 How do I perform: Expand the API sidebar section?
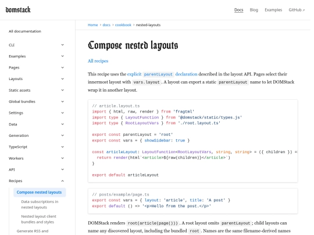pyautogui.click(x=37, y=169)
